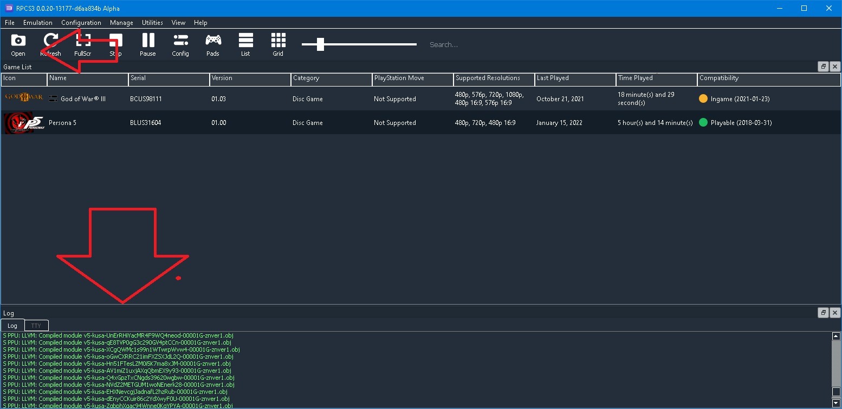Open the Help menu
This screenshot has height=409, width=842.
point(200,23)
